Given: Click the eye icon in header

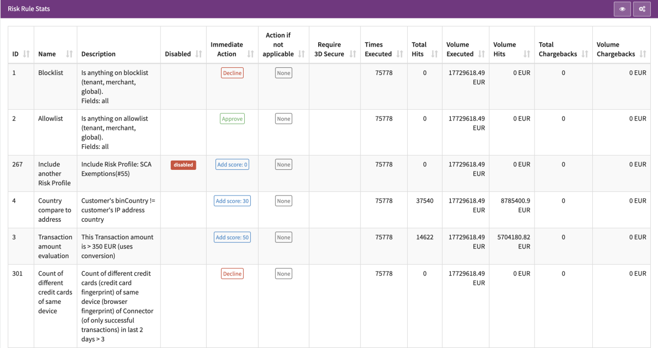Looking at the screenshot, I should pos(622,9).
